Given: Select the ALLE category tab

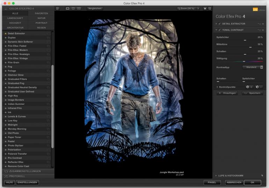Looking at the screenshot, I should (x=15, y=13).
